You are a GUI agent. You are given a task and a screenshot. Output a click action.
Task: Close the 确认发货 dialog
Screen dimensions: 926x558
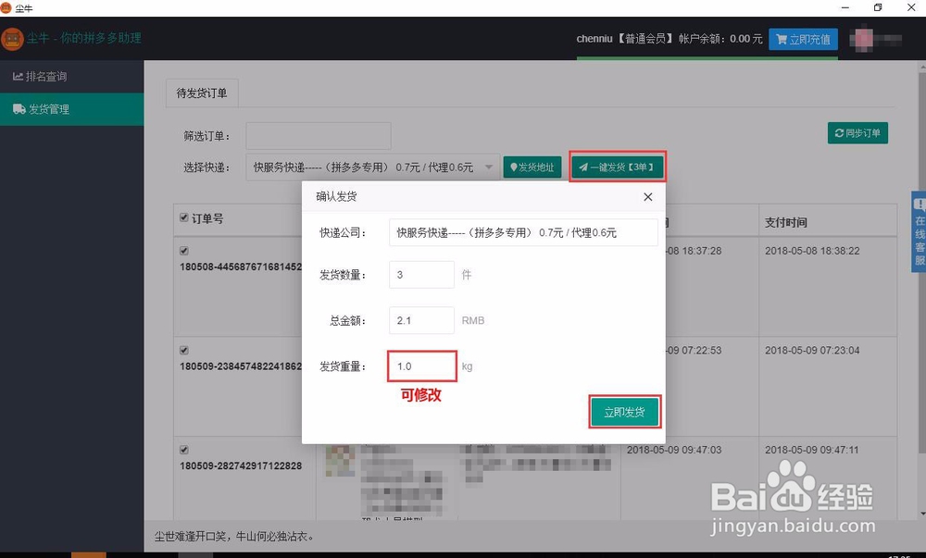pos(648,197)
